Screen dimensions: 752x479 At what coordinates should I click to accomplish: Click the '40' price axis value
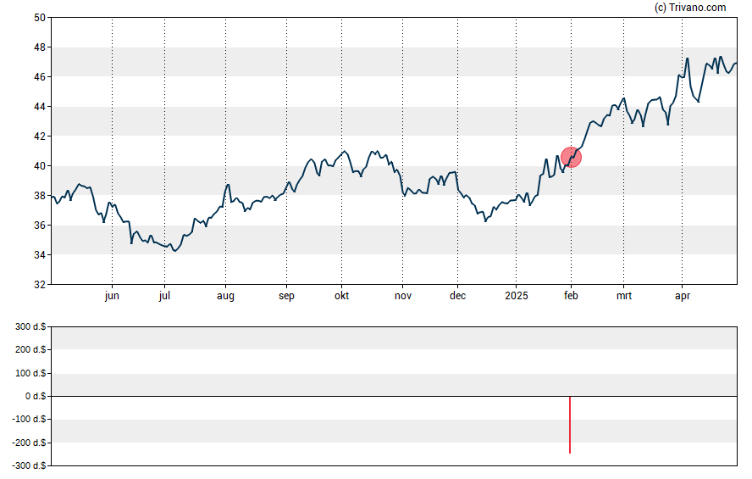[40, 166]
